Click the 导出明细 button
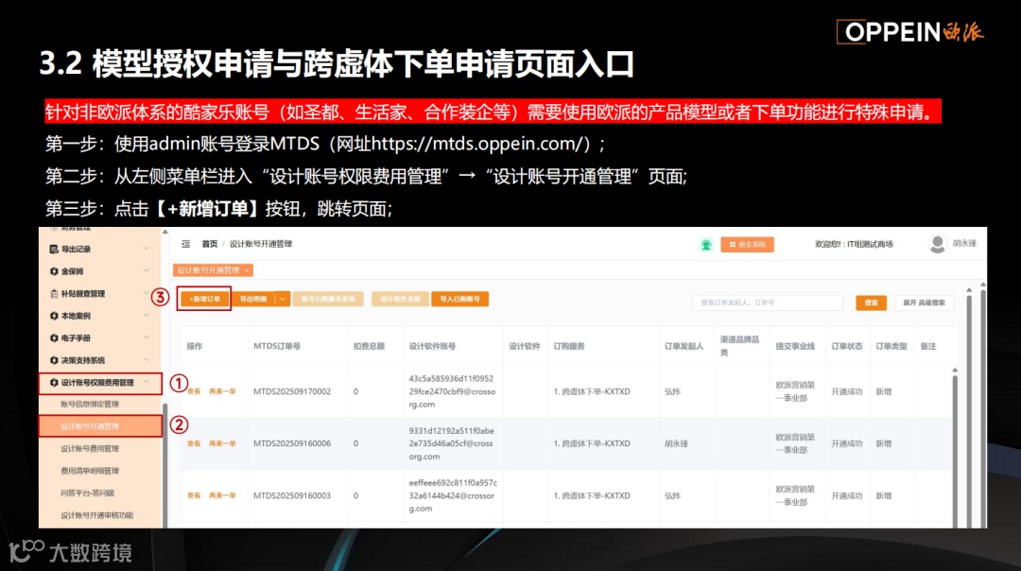Image resolution: width=1021 pixels, height=571 pixels. pos(253,299)
